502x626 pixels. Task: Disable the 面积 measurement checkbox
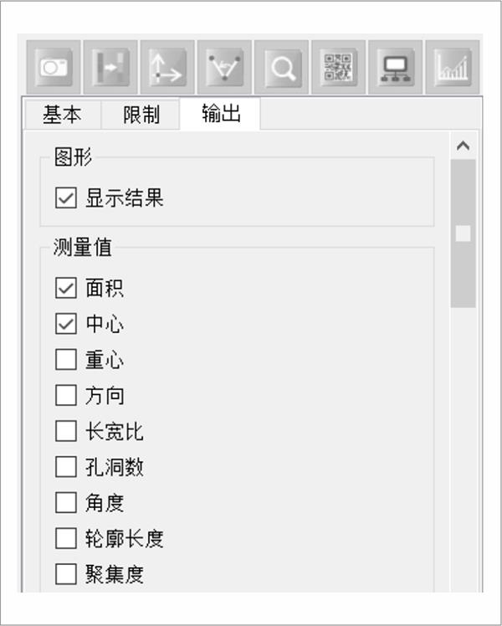pos(65,289)
